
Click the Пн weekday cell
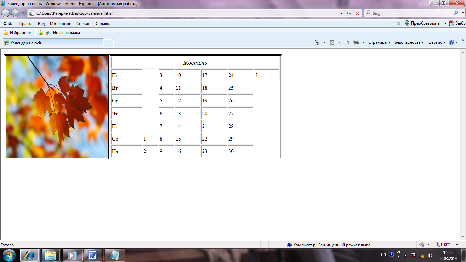tap(126, 75)
